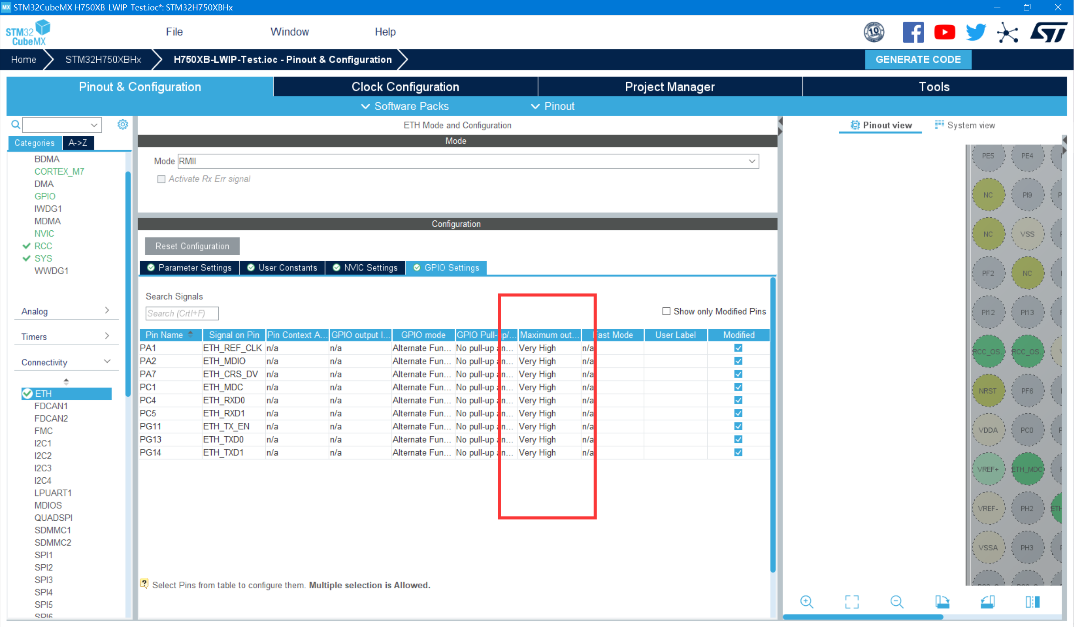Toggle Show only Modified Pins checkbox
Viewport: 1074px width, 627px height.
[666, 311]
